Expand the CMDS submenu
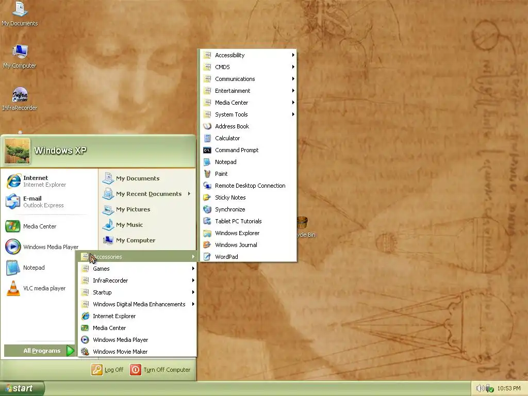528x396 pixels. tap(248, 67)
